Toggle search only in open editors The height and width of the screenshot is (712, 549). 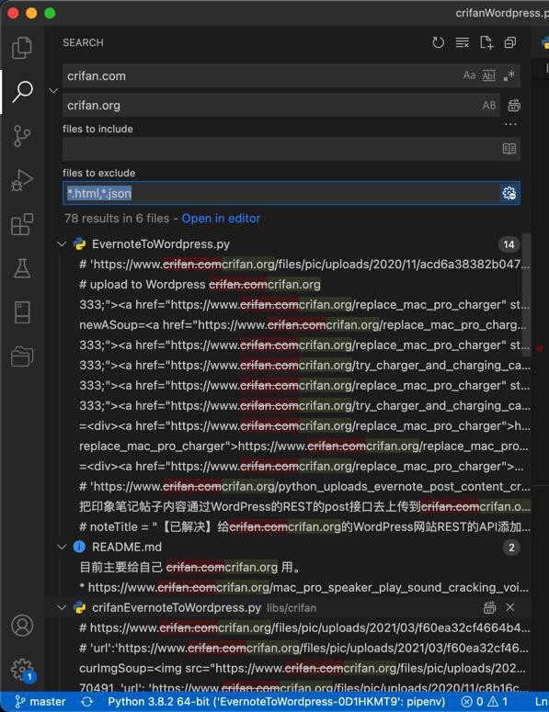(x=509, y=149)
